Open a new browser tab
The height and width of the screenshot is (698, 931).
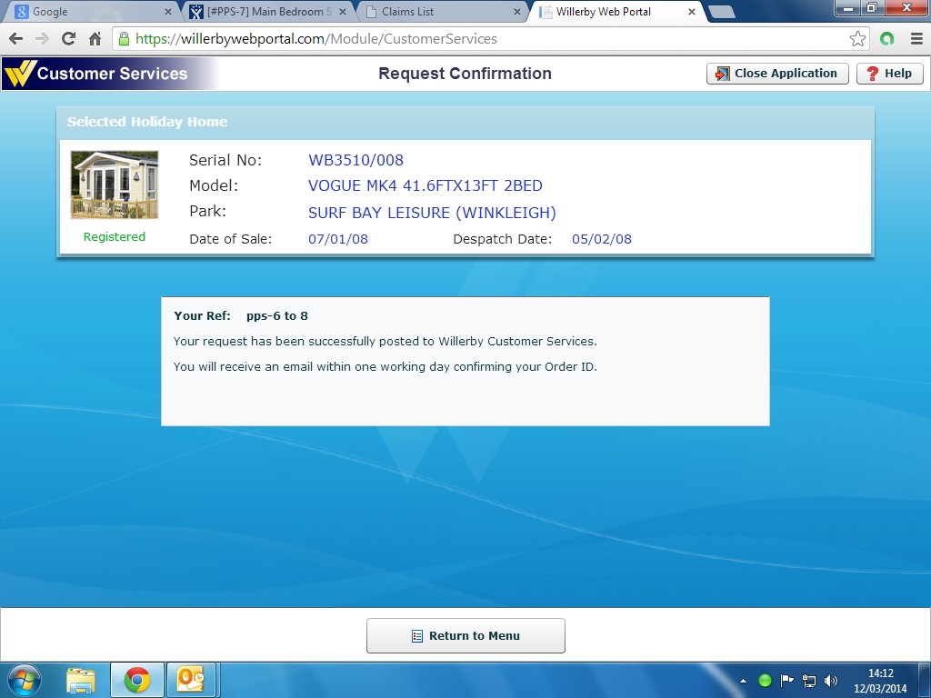(x=722, y=12)
